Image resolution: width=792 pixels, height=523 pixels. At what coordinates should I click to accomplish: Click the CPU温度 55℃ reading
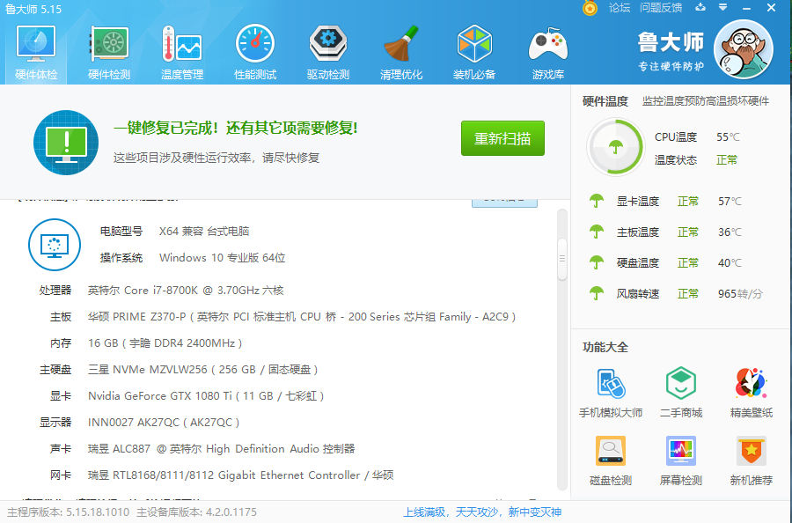(697, 137)
